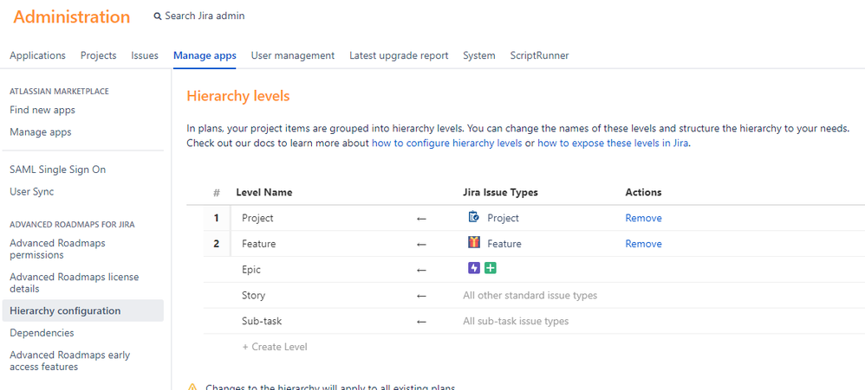865x390 pixels.
Task: Open SAML Single Sign On settings
Action: [58, 169]
